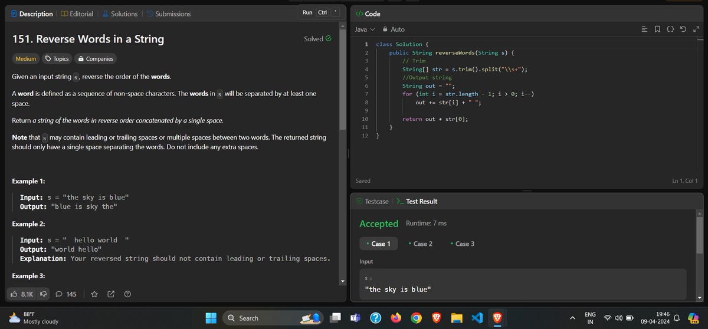Click the Wi-Fi network tray icon
The image size is (708, 329).
coord(608,318)
